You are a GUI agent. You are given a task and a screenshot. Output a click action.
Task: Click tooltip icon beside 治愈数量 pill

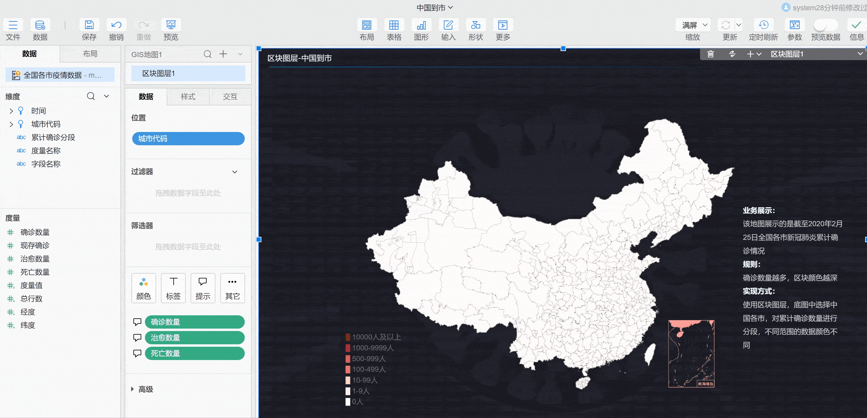tap(137, 338)
